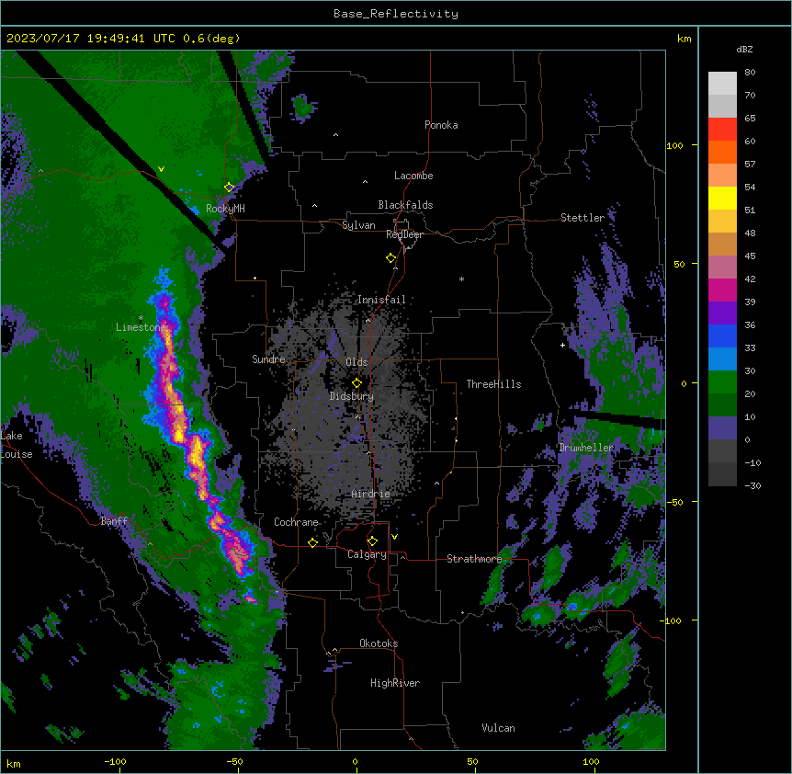Viewport: 792px width, 774px height.
Task: Click the Sylvan label
Action: 358,225
